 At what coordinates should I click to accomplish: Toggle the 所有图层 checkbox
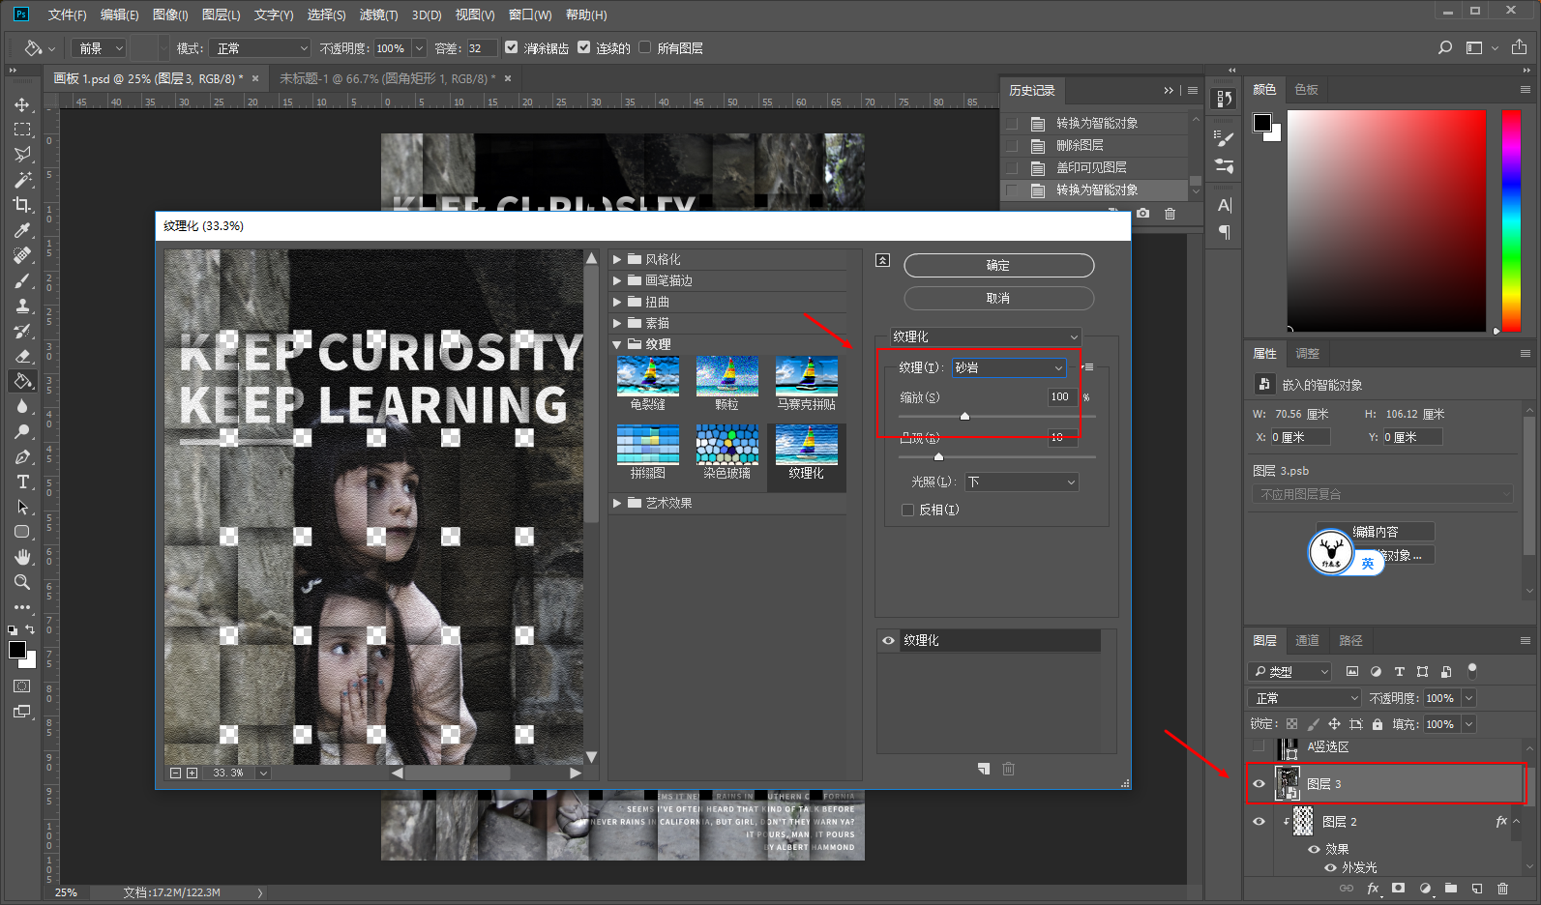[645, 47]
